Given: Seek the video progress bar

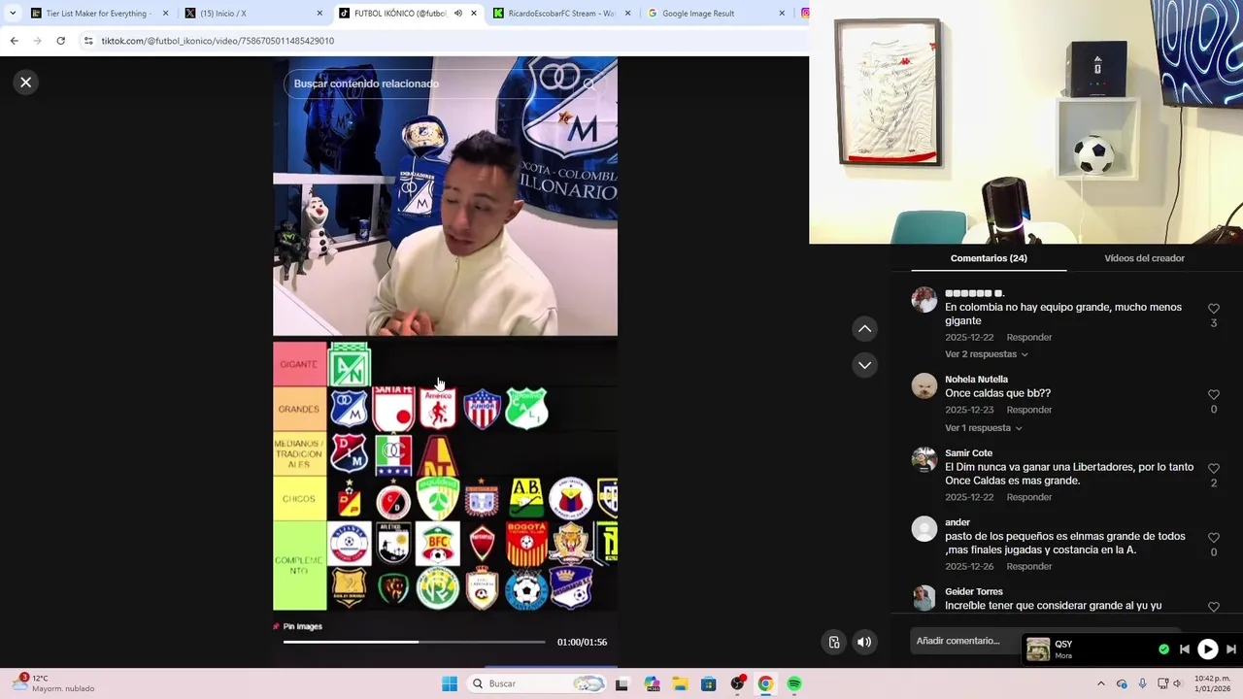Looking at the screenshot, I should tap(414, 642).
